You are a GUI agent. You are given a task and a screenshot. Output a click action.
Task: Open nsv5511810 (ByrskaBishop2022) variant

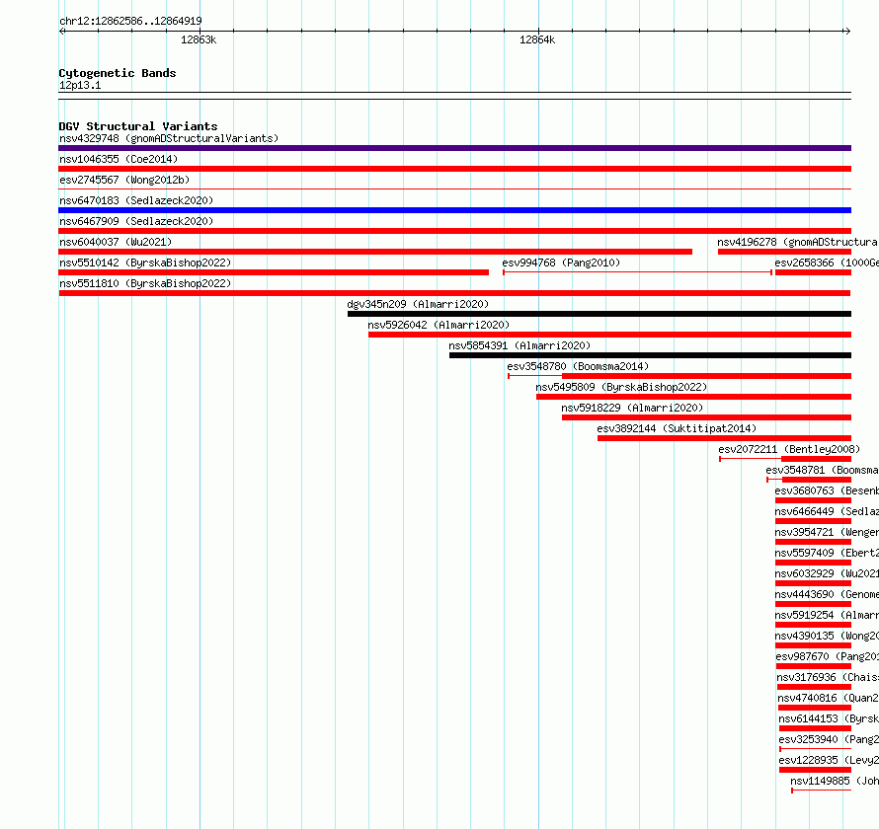click(x=145, y=283)
